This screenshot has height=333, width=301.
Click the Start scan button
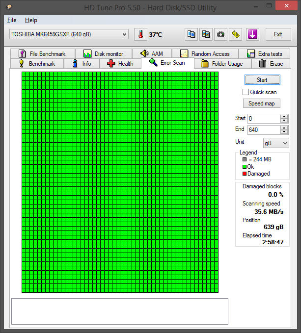(x=262, y=80)
